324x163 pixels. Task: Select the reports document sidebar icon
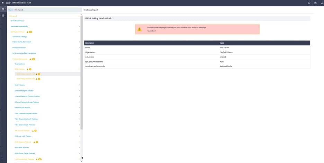[x=3, y=9]
